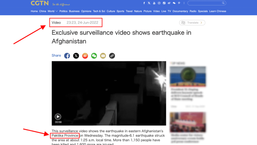Screen dimensions: 257x145
Task: Share article on Facebook using round icon
Action: tap(67, 56)
